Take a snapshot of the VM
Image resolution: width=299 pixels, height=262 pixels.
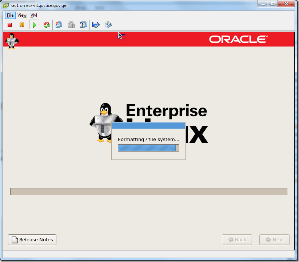tap(59, 25)
